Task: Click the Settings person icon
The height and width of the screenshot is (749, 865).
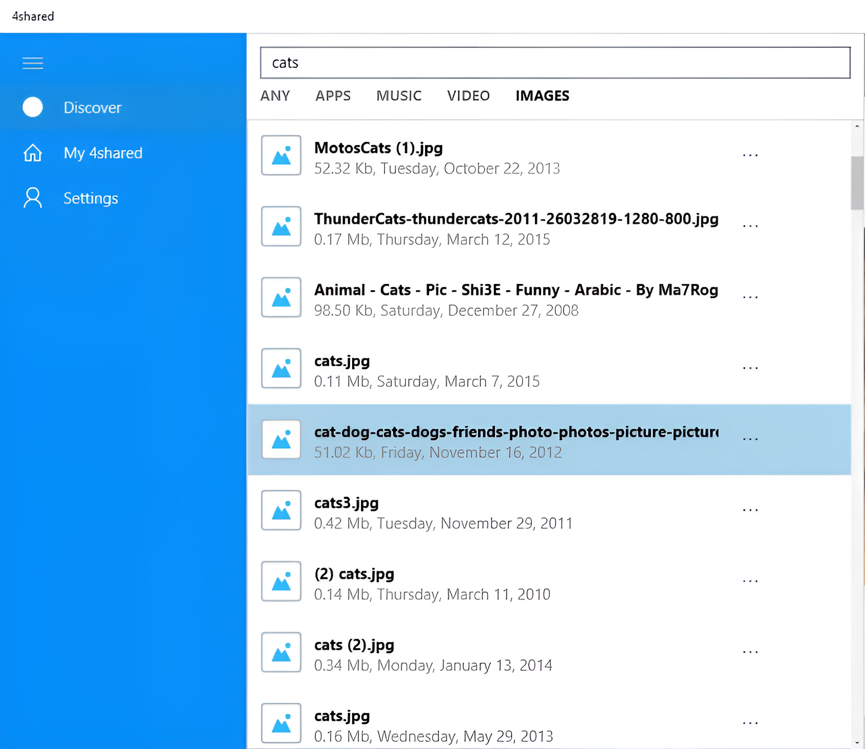Action: click(33, 198)
